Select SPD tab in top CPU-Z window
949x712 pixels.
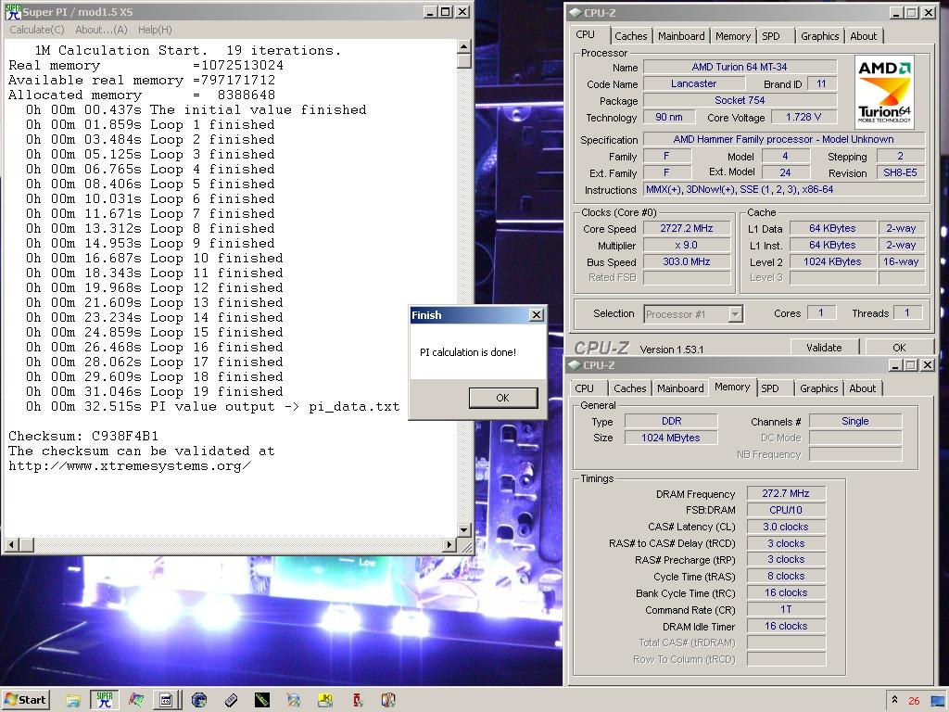[x=771, y=36]
